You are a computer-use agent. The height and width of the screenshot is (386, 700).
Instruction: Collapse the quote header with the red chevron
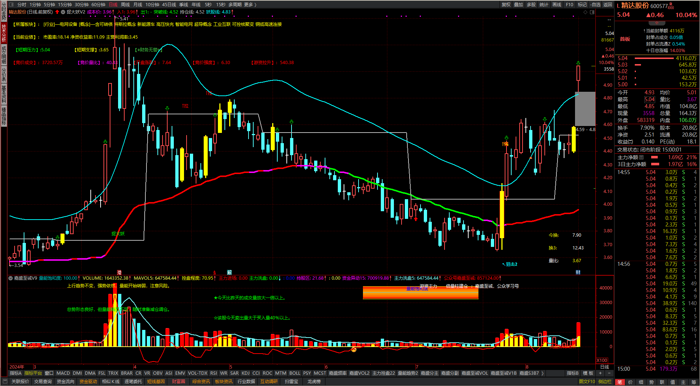657,23
